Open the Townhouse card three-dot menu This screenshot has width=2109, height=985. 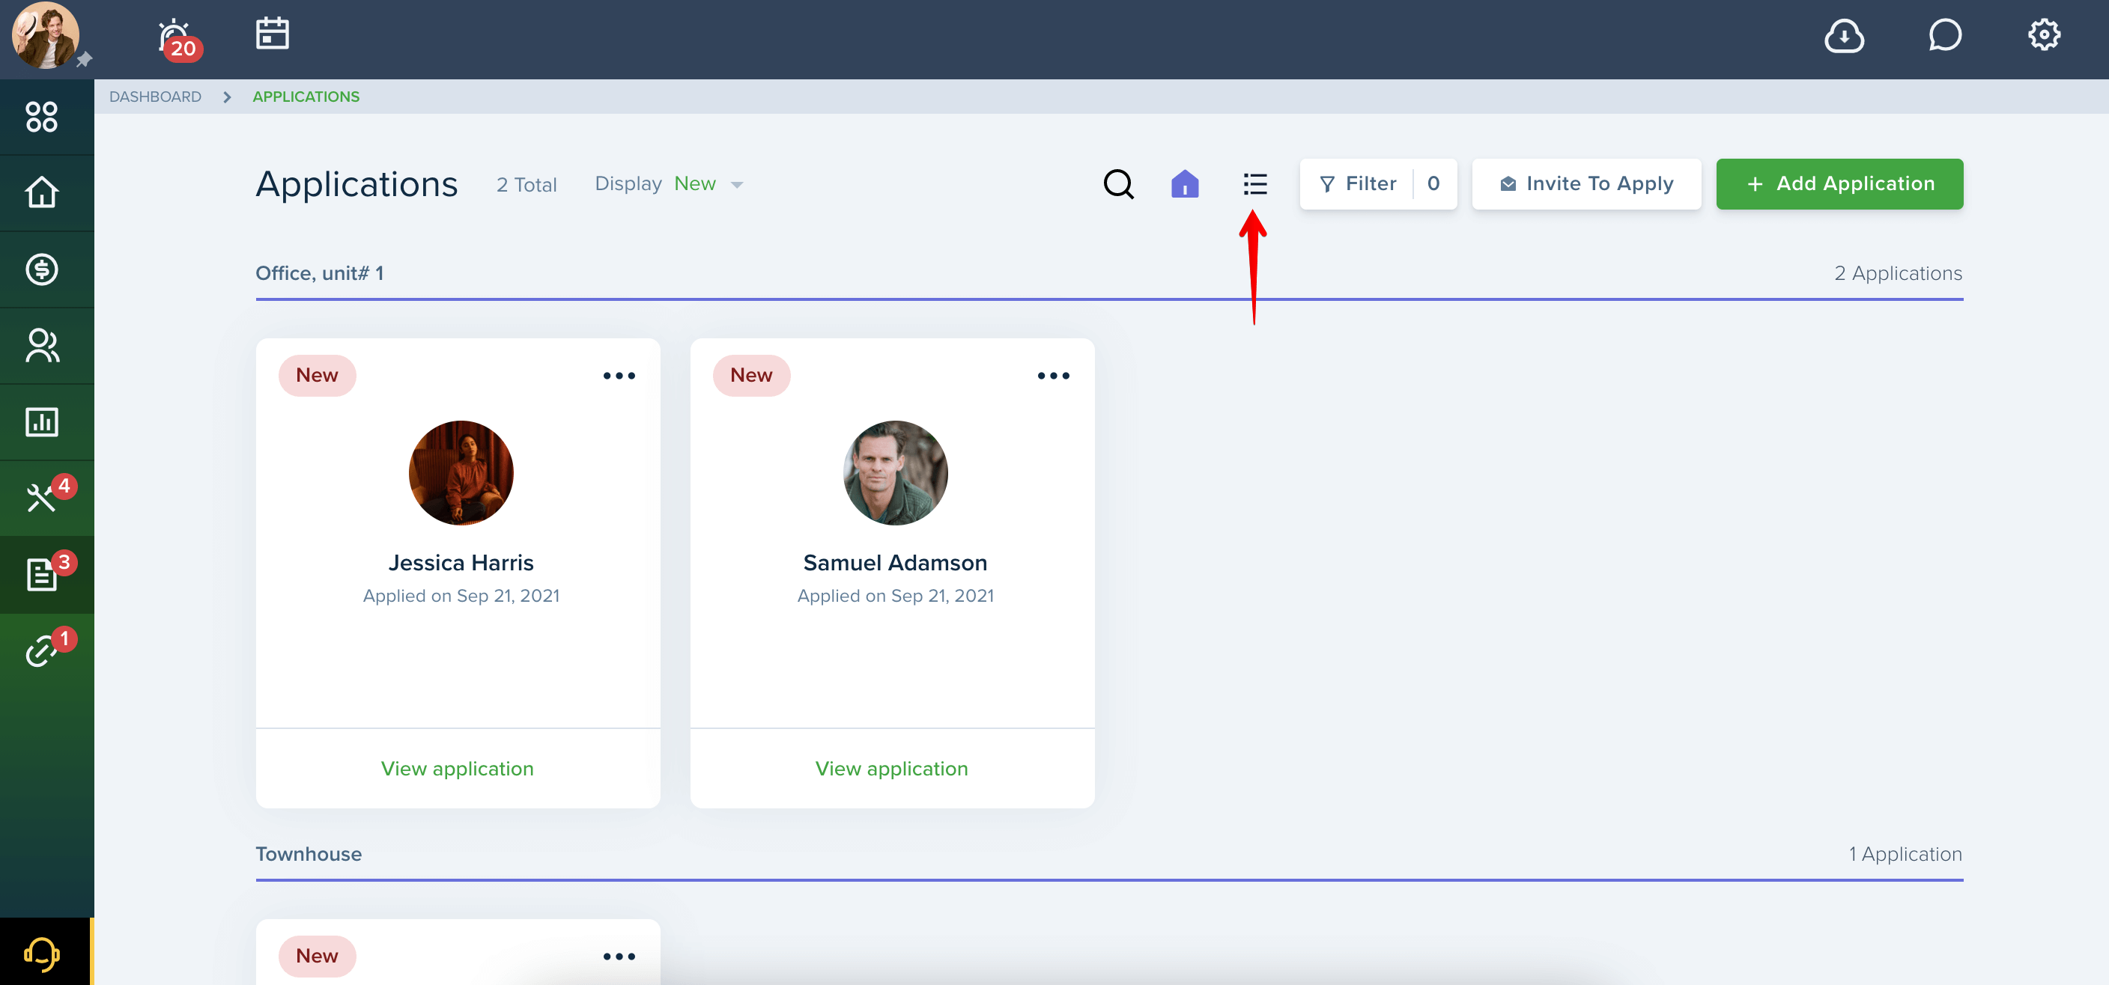click(619, 957)
